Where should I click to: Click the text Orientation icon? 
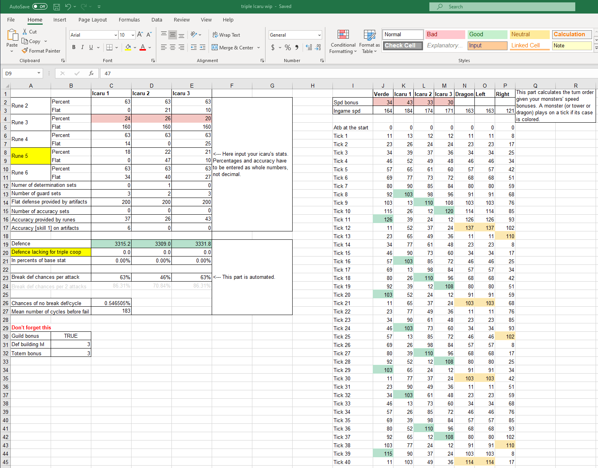pyautogui.click(x=194, y=35)
